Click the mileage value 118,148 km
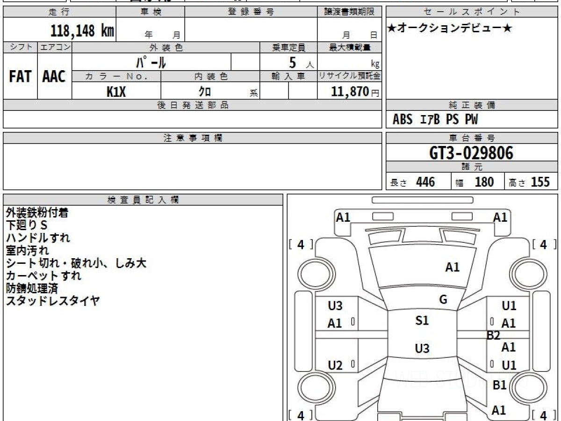The width and height of the screenshot is (561, 421). coord(82,31)
